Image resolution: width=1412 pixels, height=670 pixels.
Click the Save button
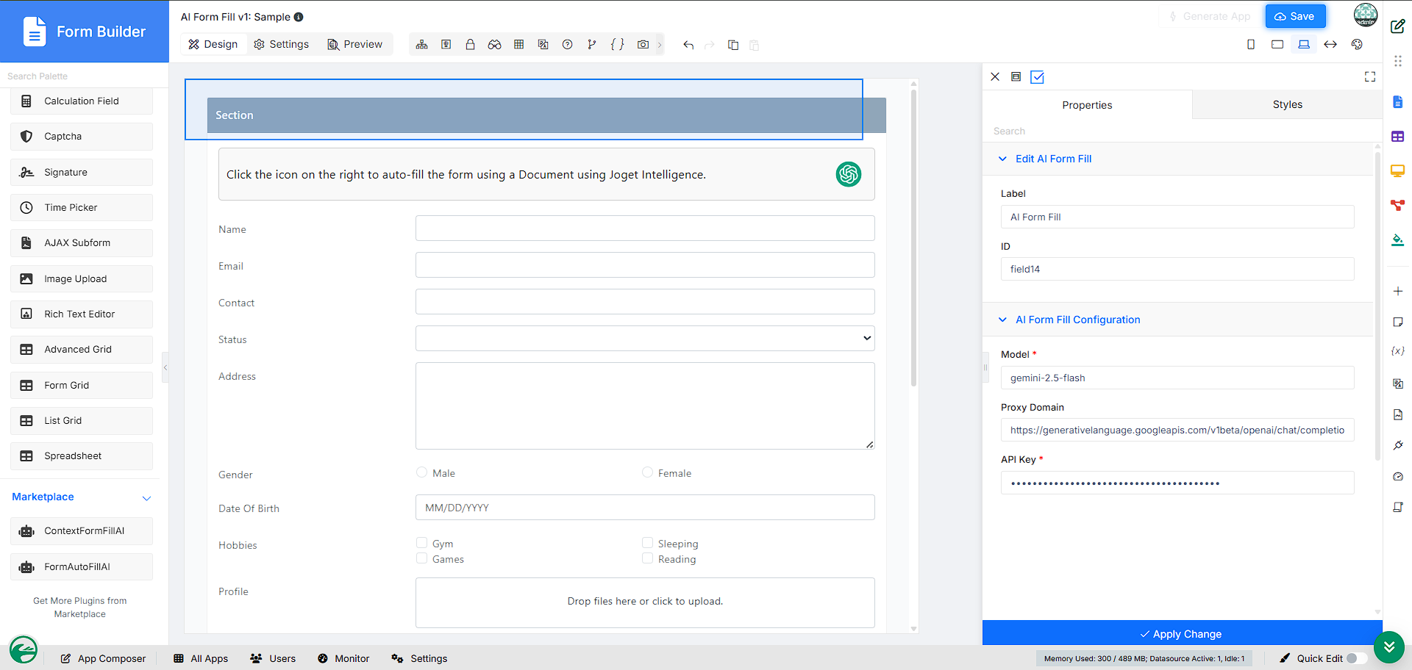1295,16
